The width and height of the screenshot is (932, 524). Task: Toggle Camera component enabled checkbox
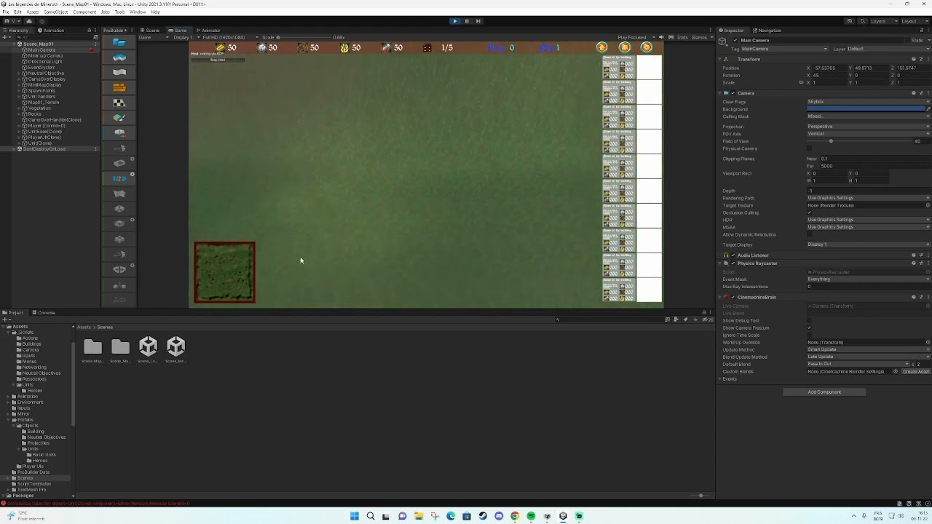pyautogui.click(x=733, y=93)
